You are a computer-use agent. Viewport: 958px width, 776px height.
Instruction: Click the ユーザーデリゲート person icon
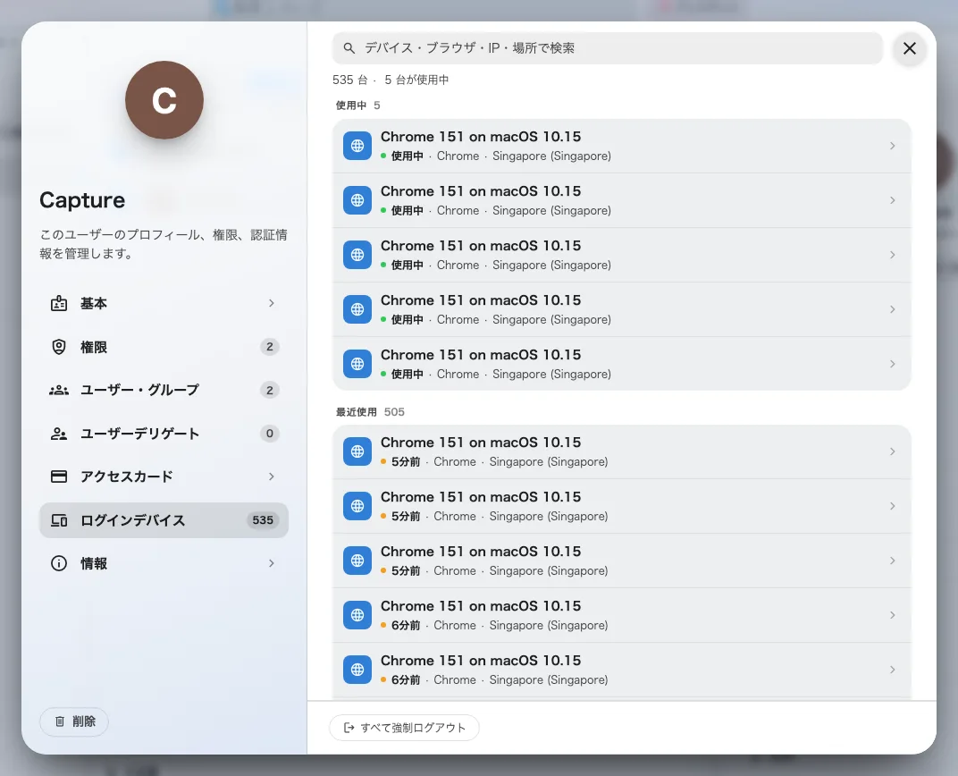59,434
